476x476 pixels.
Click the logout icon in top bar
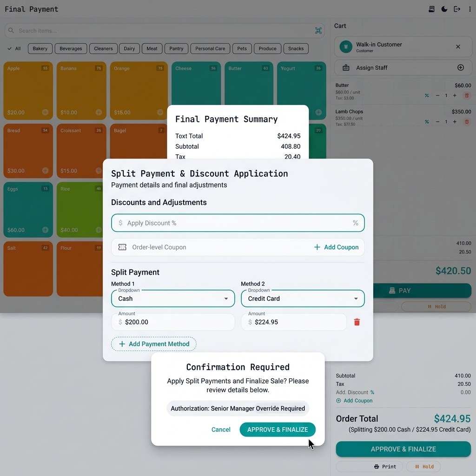457,9
